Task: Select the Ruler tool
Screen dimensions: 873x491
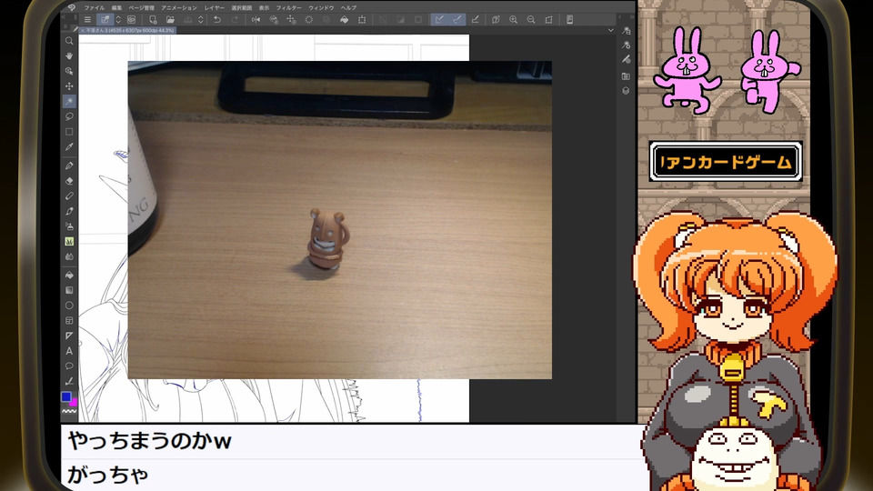Action: click(x=69, y=336)
